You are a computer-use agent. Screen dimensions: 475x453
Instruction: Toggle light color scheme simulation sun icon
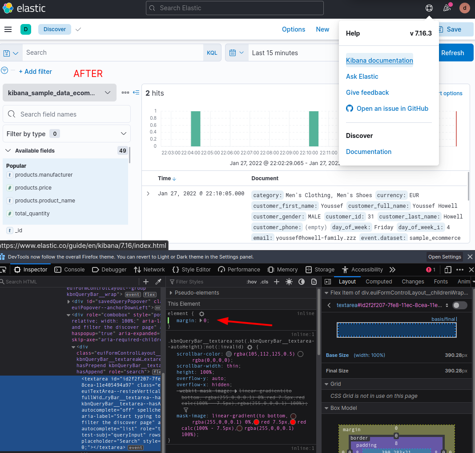pyautogui.click(x=289, y=282)
